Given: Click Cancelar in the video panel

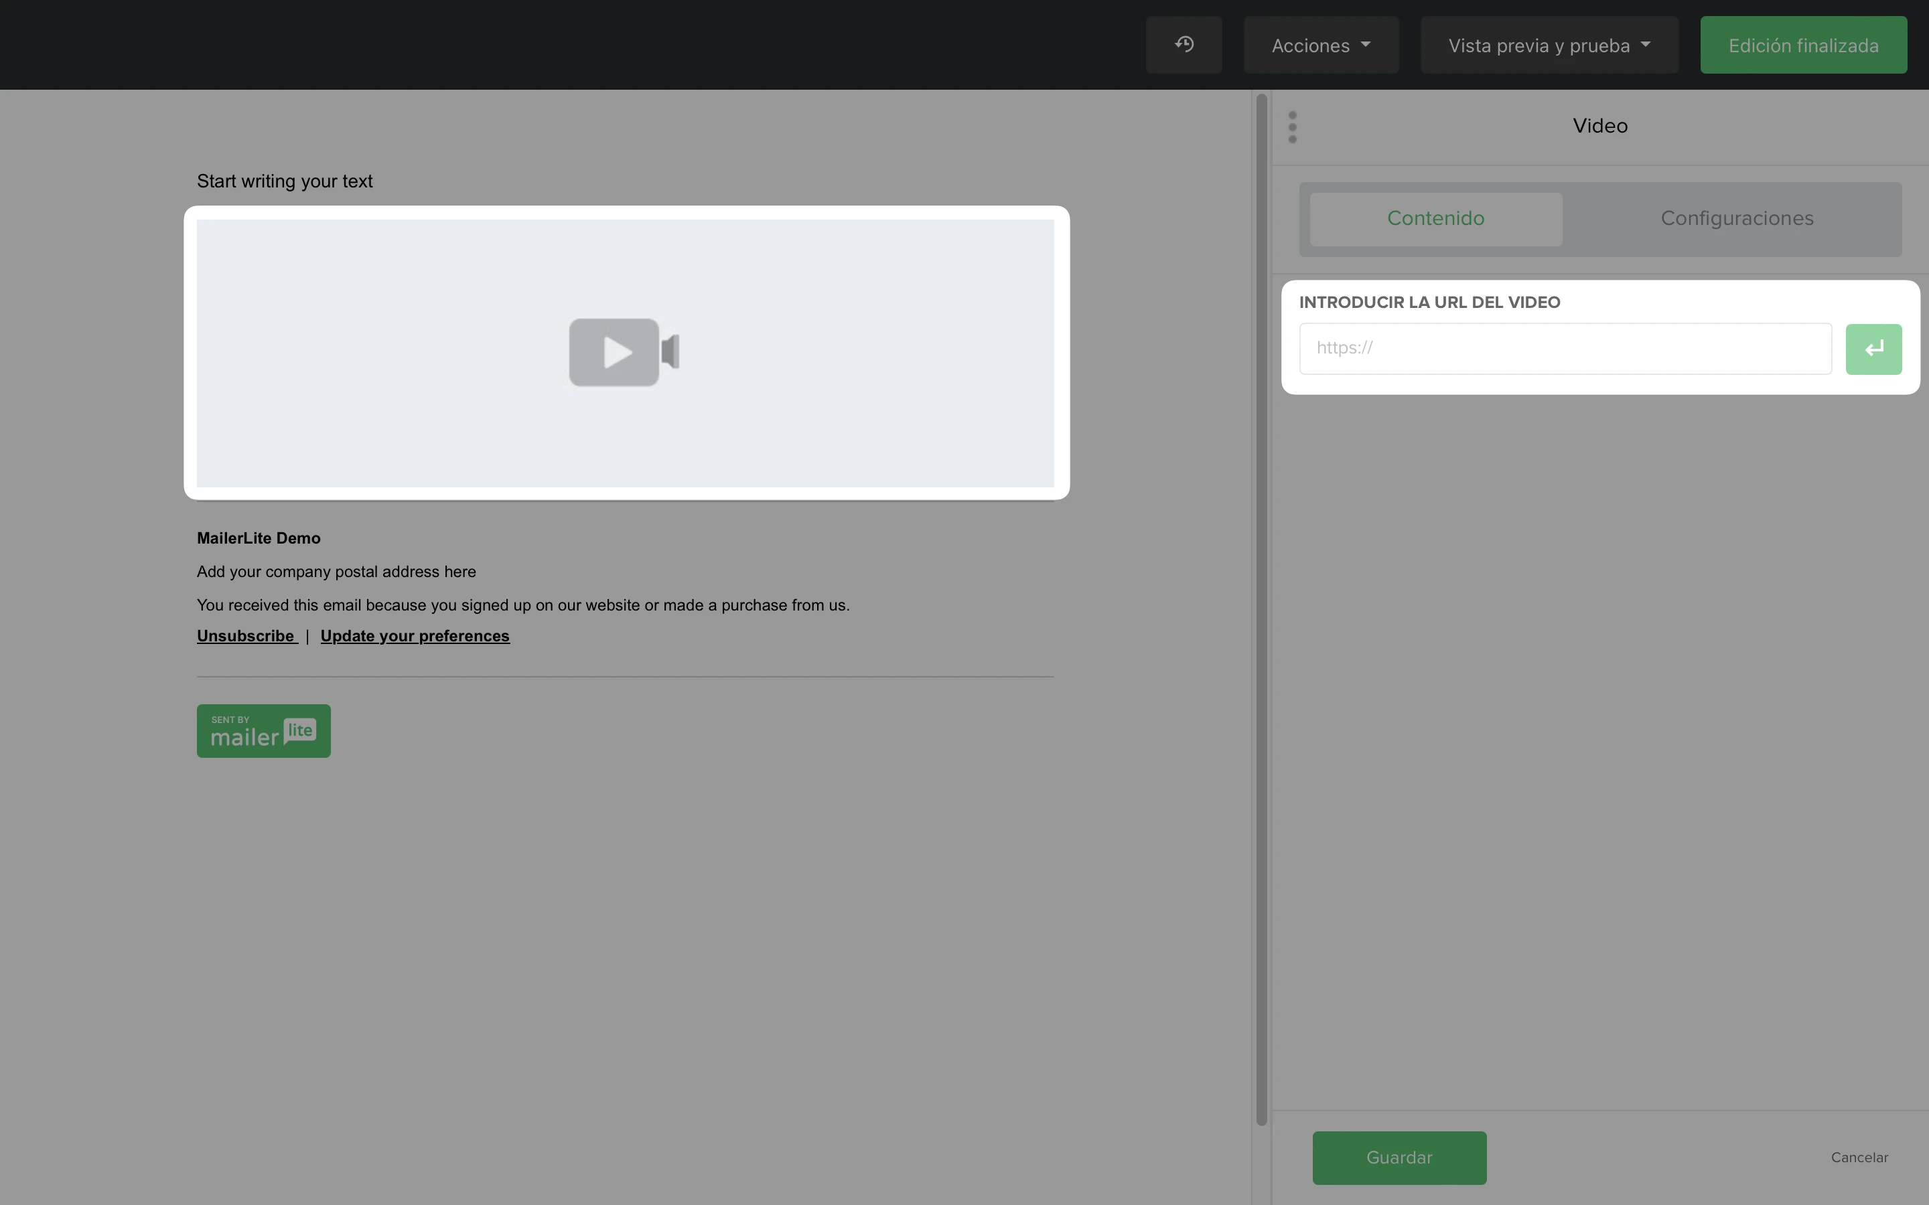Looking at the screenshot, I should (x=1859, y=1157).
